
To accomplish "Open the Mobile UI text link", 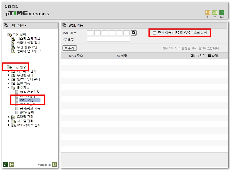I will (x=44, y=165).
